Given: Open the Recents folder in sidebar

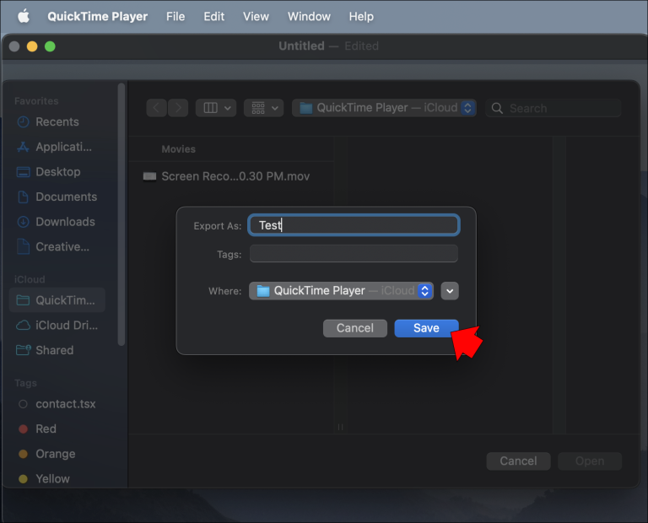Looking at the screenshot, I should (x=56, y=122).
